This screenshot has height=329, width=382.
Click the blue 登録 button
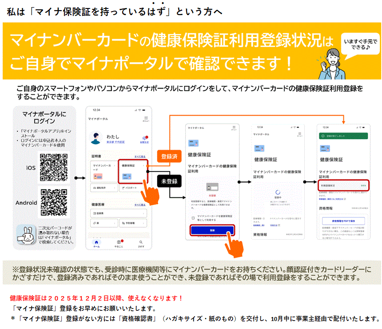(x=212, y=230)
